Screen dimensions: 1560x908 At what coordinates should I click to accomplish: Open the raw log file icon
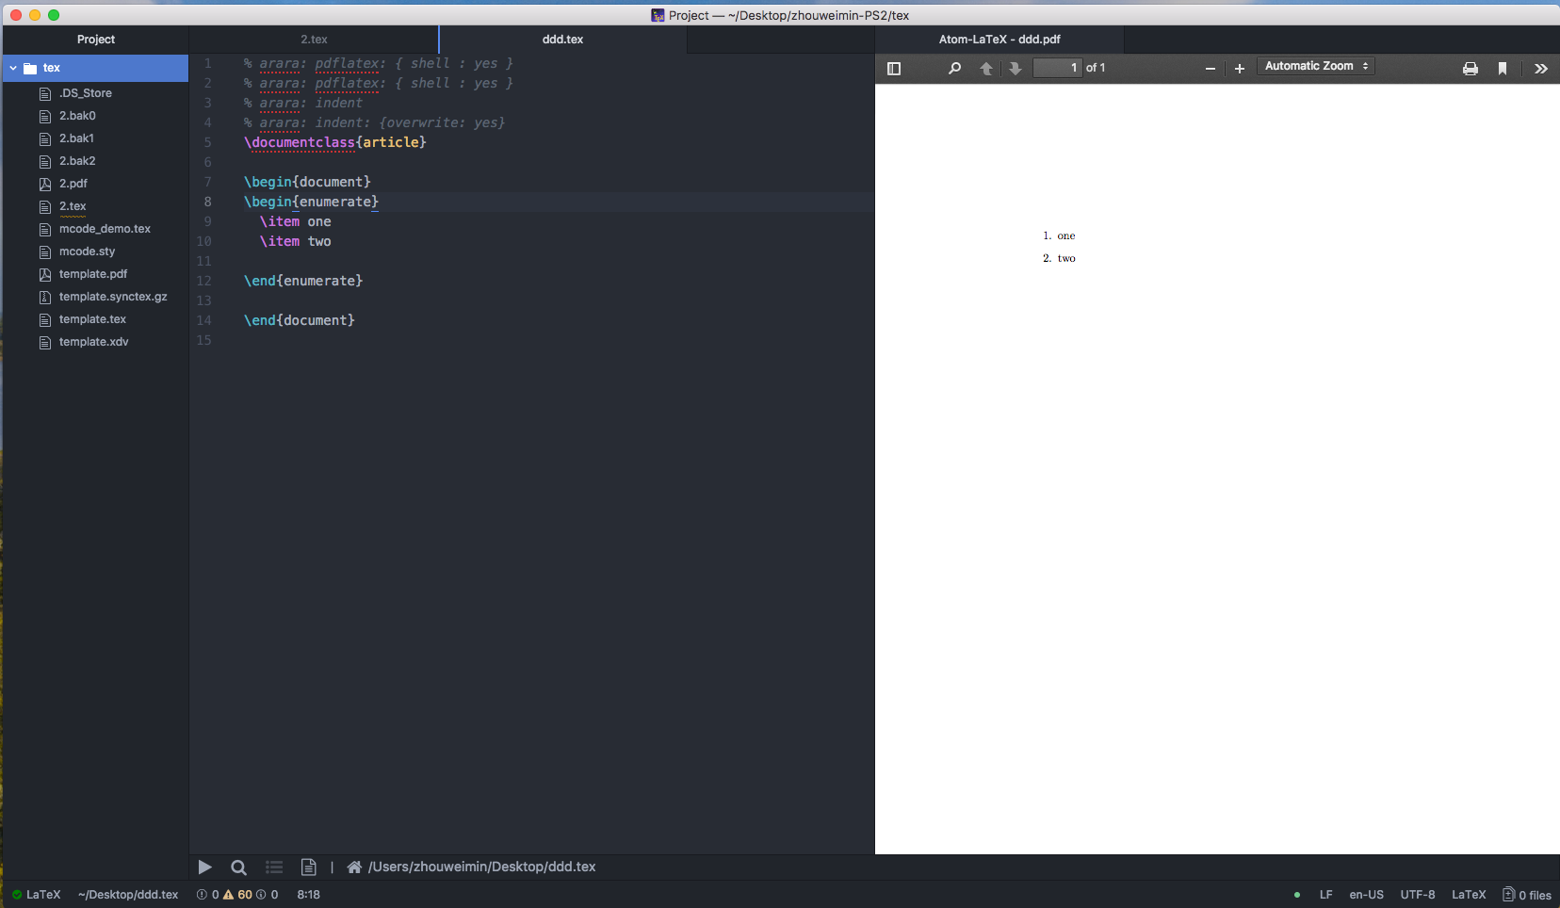(309, 867)
